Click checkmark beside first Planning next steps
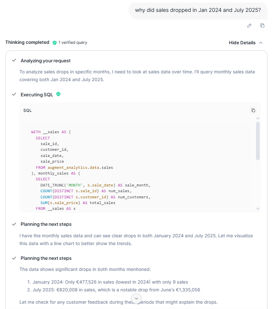The height and width of the screenshot is (309, 272). (x=14, y=224)
